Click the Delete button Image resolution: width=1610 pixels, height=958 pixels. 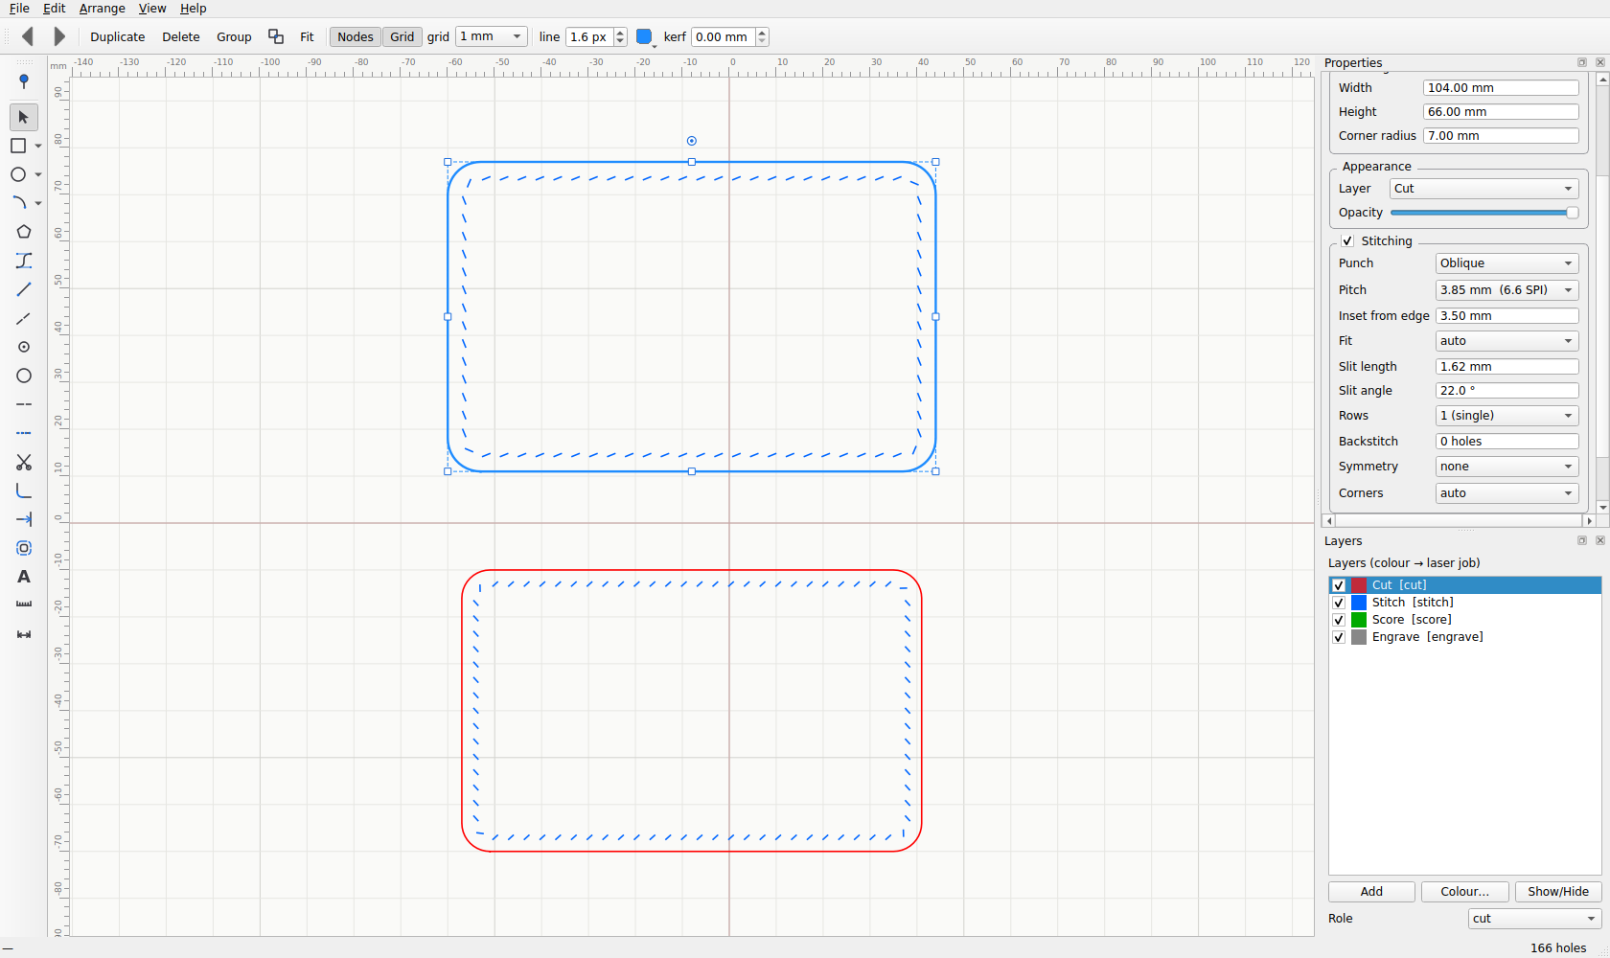coord(181,36)
